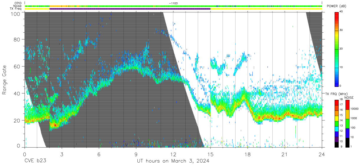The image size is (362, 167).
Task: Click the 60 tick on the Range Gate axis
Action: point(17,66)
